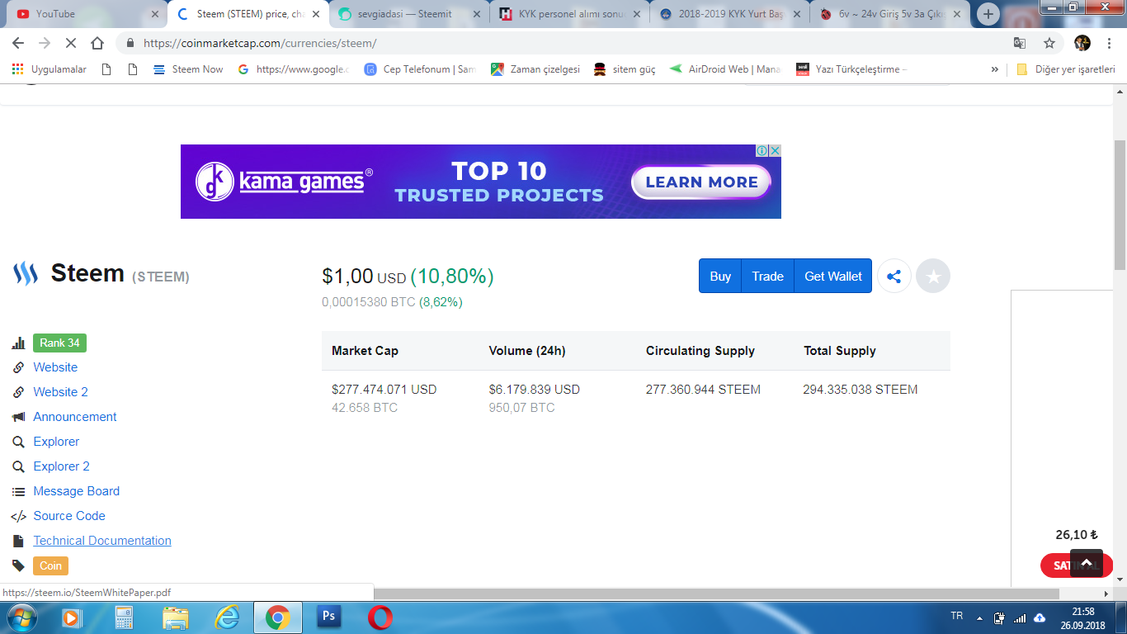This screenshot has height=634, width=1127.
Task: Close the kama games ad with X
Action: click(775, 150)
